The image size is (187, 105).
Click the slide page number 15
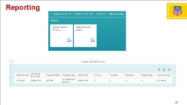[176, 102]
